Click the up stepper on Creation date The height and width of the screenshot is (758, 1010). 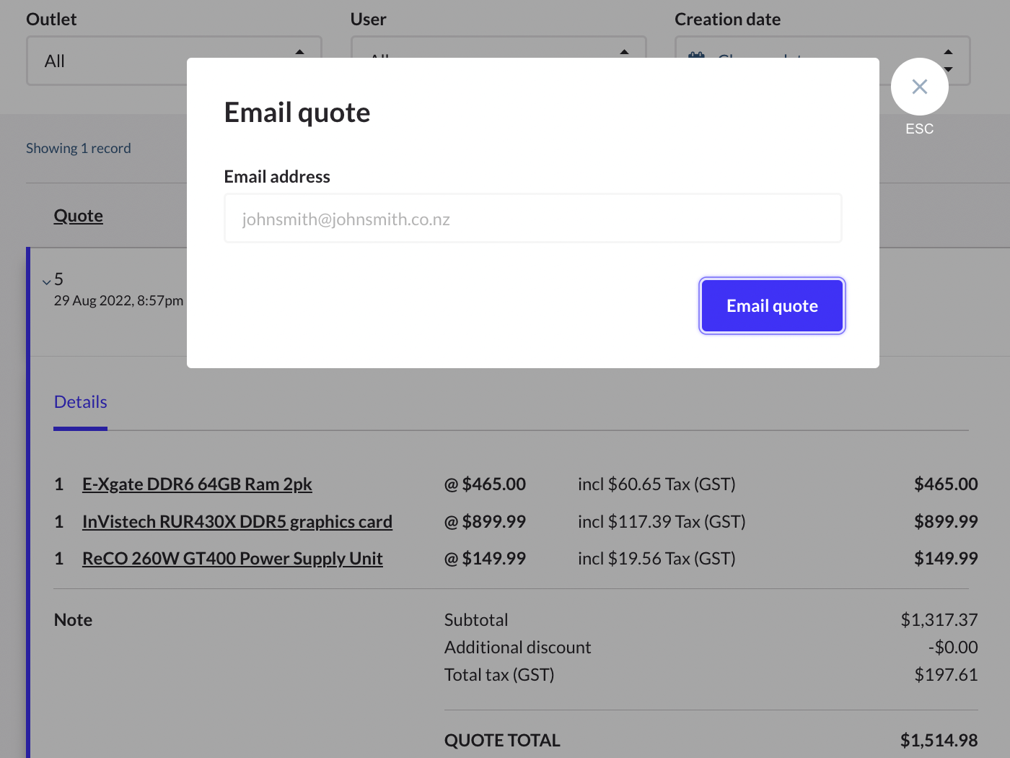[x=948, y=51]
